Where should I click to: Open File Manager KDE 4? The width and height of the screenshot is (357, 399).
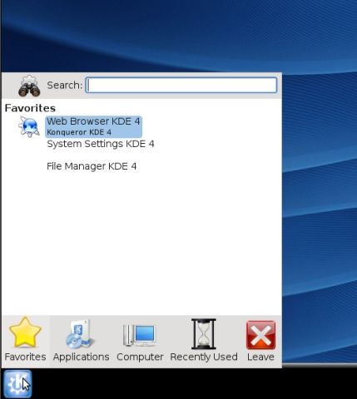click(92, 166)
